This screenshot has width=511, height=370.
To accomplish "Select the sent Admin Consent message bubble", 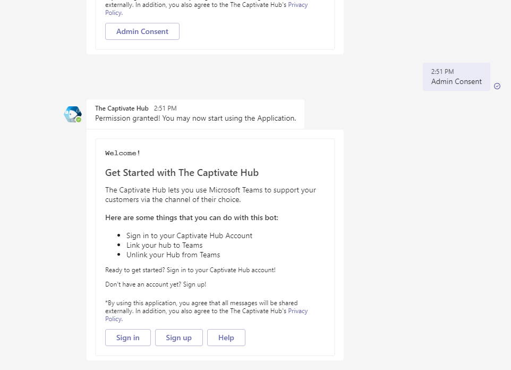I will [x=456, y=77].
